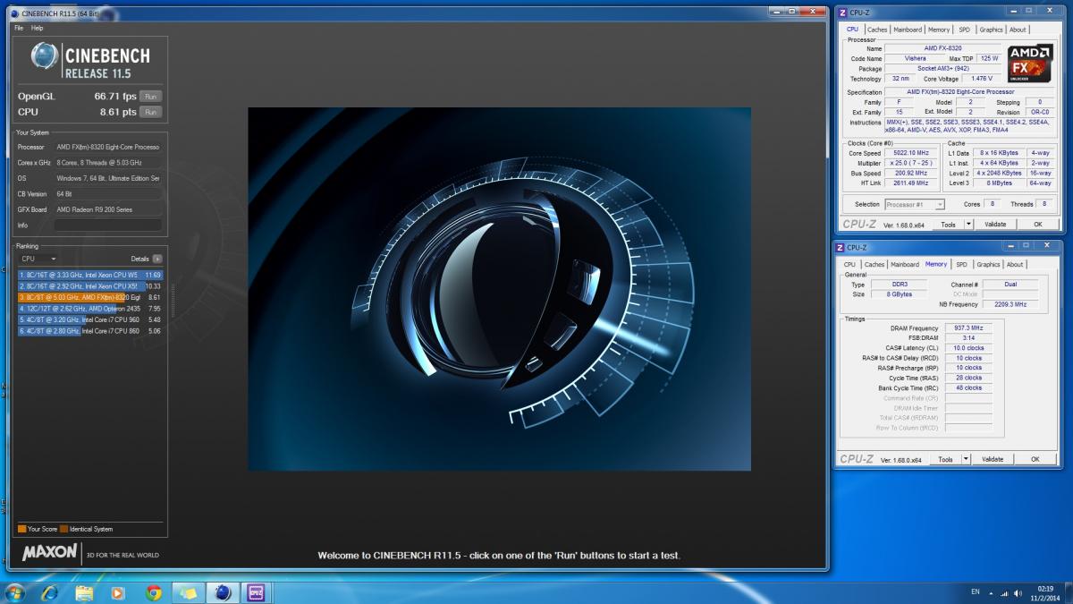Click the MAXON logo at bottom left
This screenshot has height=604, width=1073.
(x=50, y=552)
